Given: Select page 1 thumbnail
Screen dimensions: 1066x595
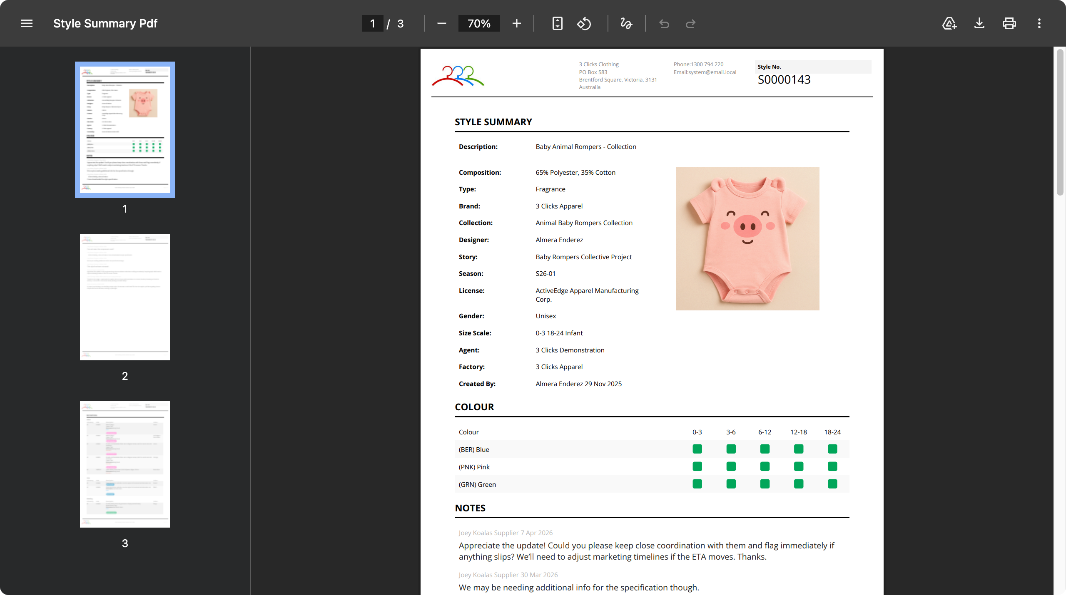Looking at the screenshot, I should tap(125, 130).
